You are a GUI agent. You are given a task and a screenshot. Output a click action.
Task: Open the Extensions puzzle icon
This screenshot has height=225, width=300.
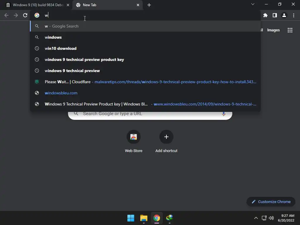pos(265,15)
